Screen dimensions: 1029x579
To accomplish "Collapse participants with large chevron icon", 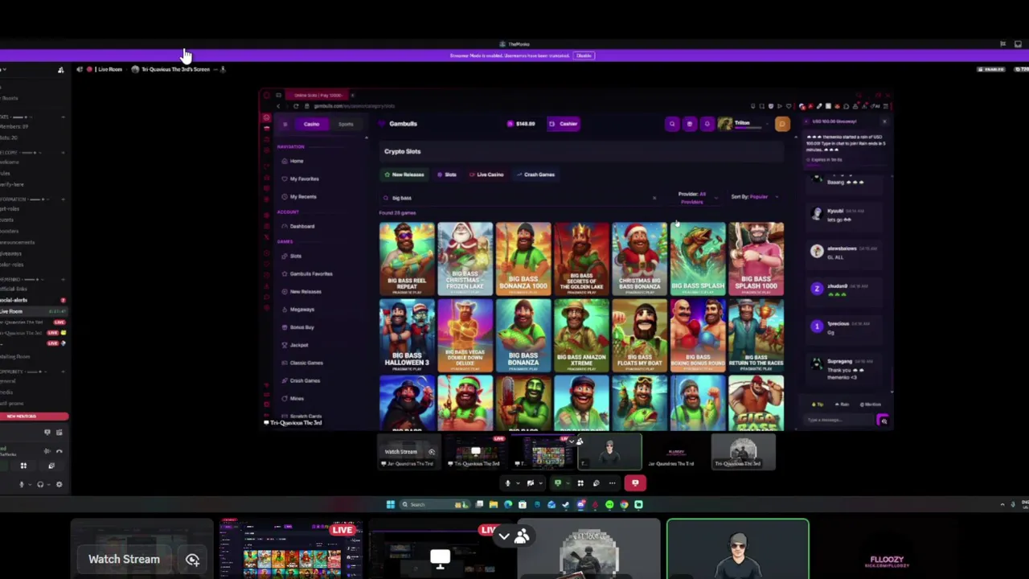I will 504,536.
